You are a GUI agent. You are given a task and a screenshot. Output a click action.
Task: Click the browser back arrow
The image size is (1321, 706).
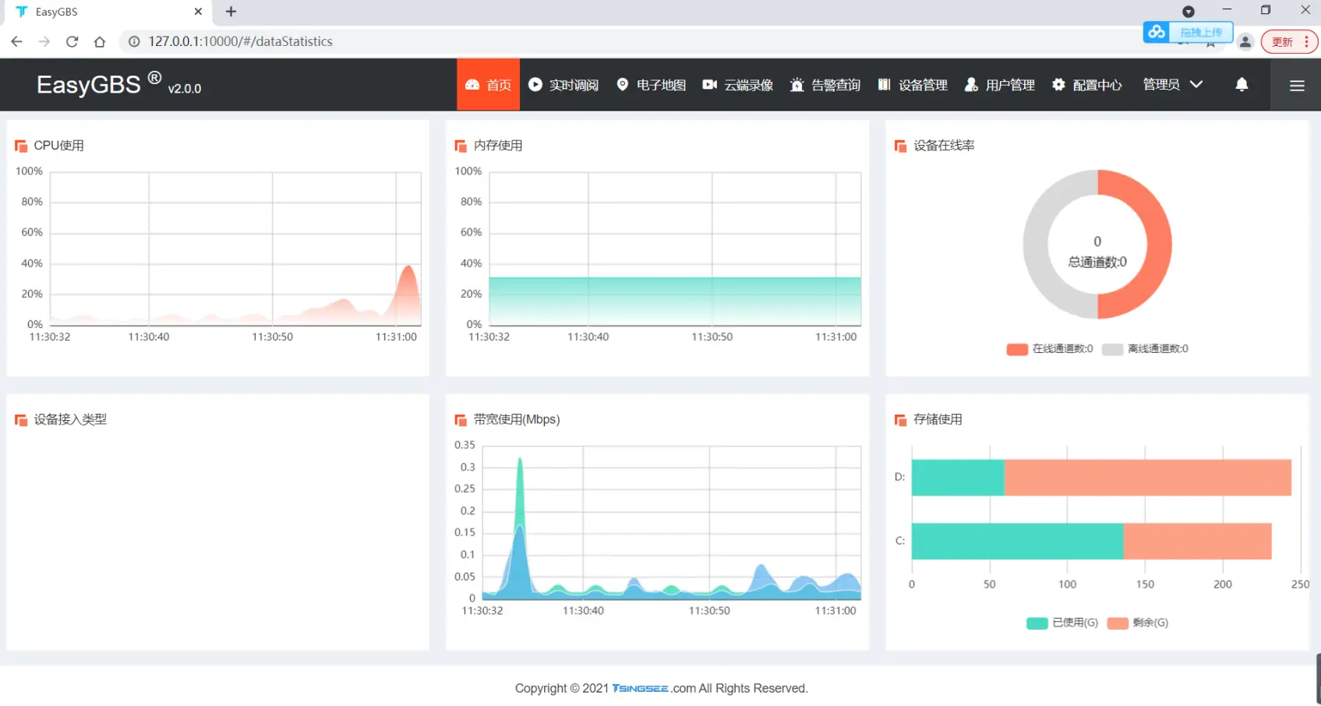coord(16,41)
